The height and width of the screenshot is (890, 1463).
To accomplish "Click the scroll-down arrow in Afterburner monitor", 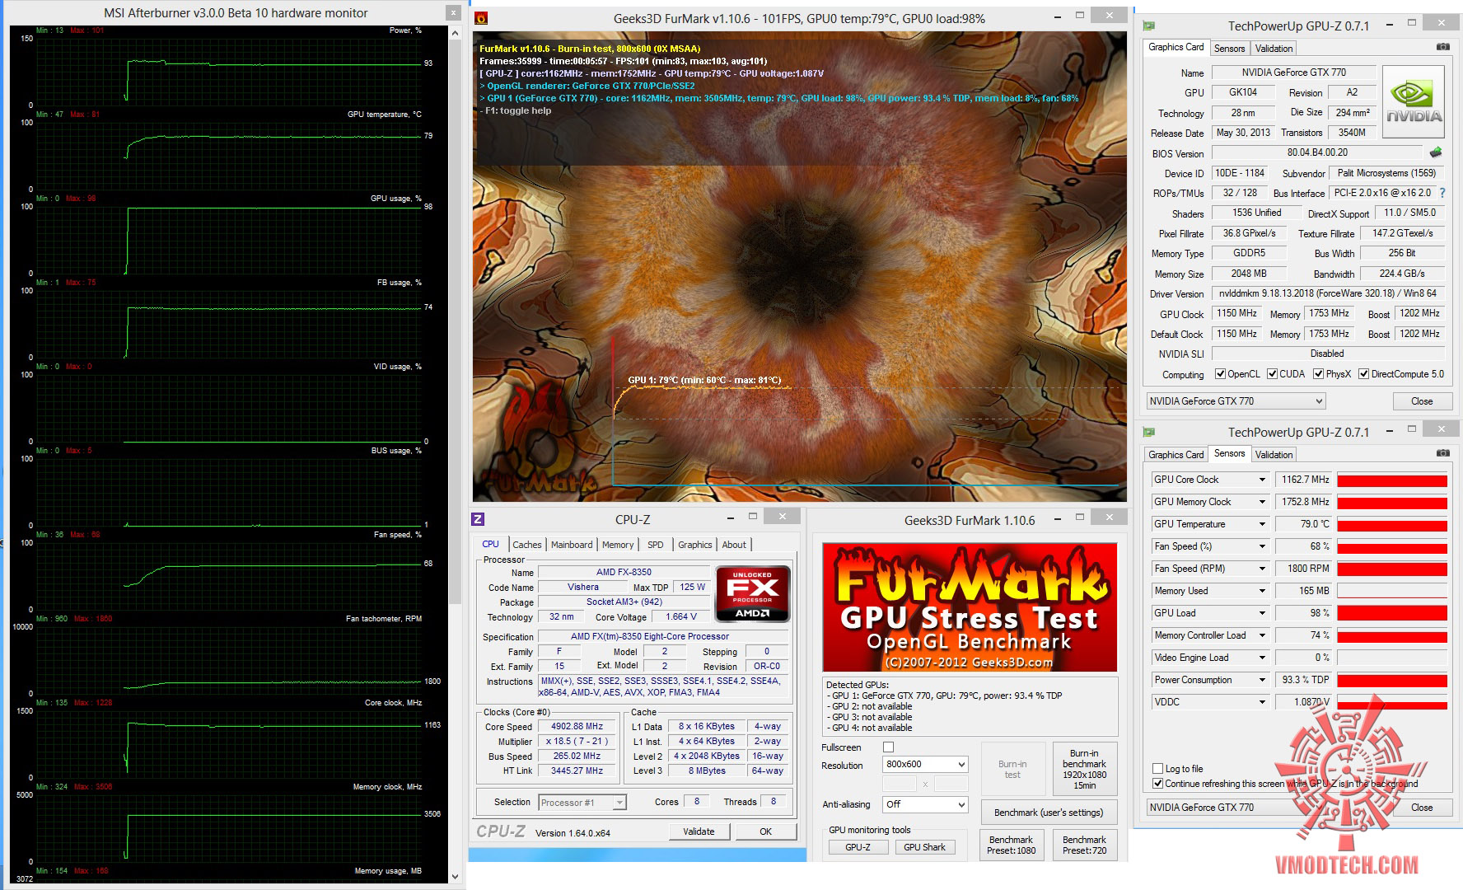I will click(456, 876).
